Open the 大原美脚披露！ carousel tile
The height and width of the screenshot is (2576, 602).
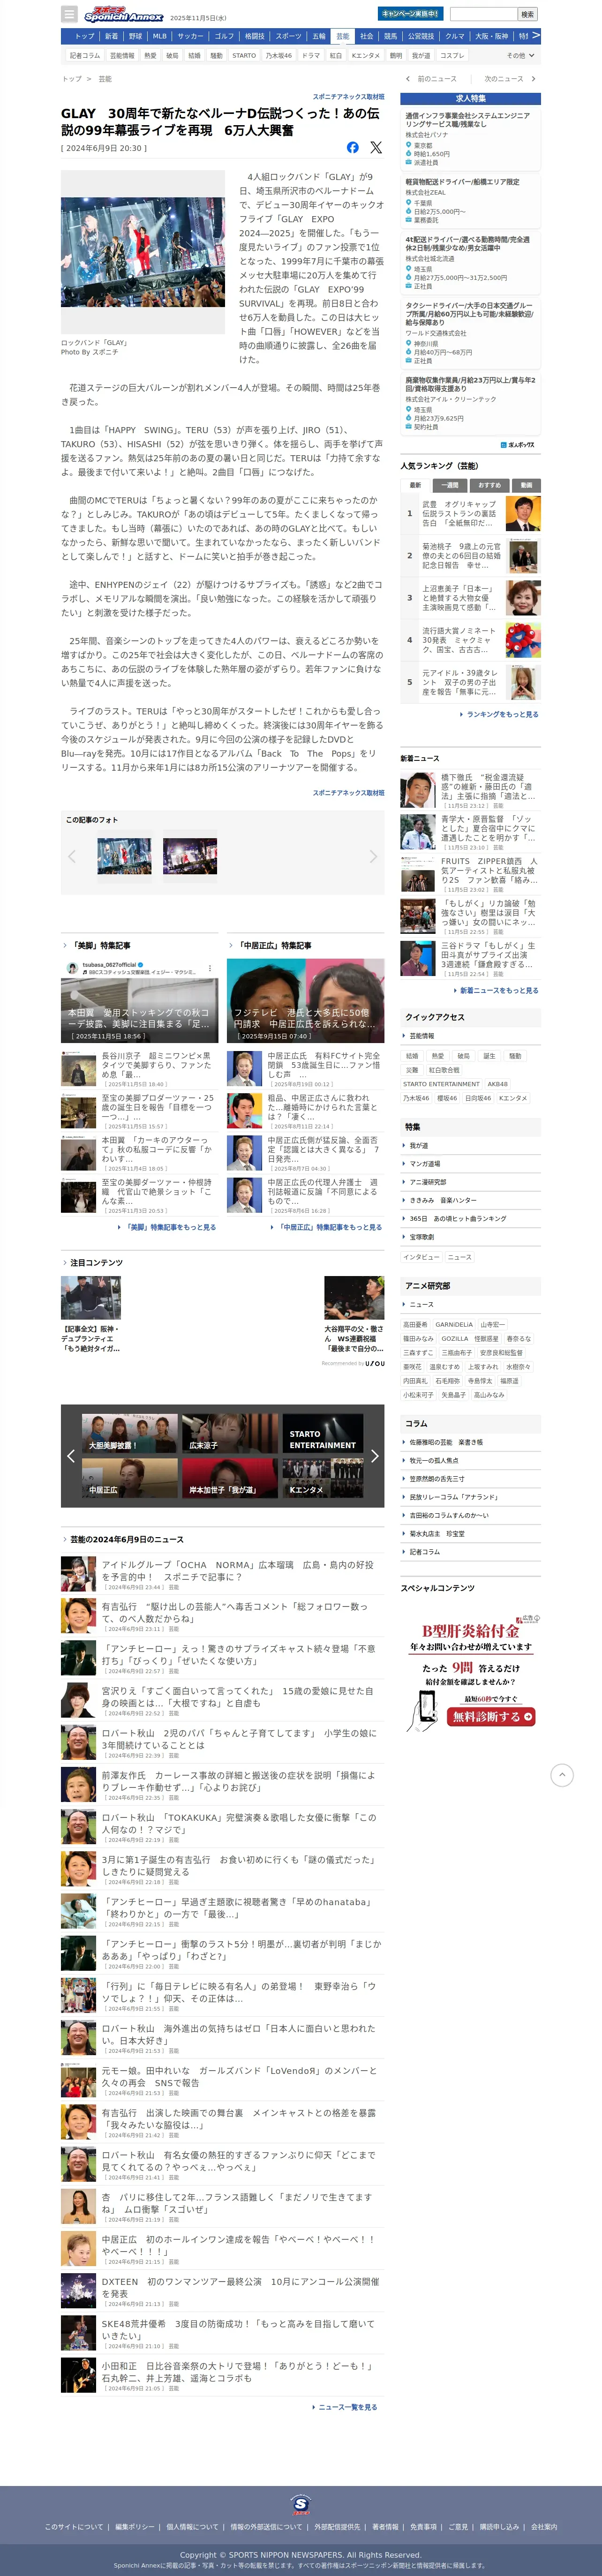tap(130, 1432)
